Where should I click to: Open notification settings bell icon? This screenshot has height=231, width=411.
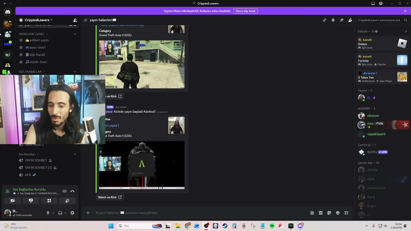[333, 20]
